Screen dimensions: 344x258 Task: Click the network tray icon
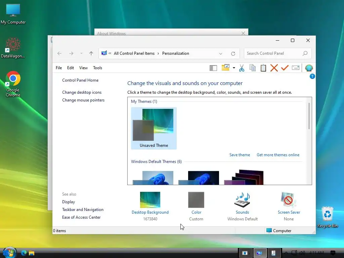294,253
